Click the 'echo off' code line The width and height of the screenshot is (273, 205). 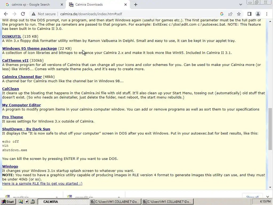pos(10,141)
